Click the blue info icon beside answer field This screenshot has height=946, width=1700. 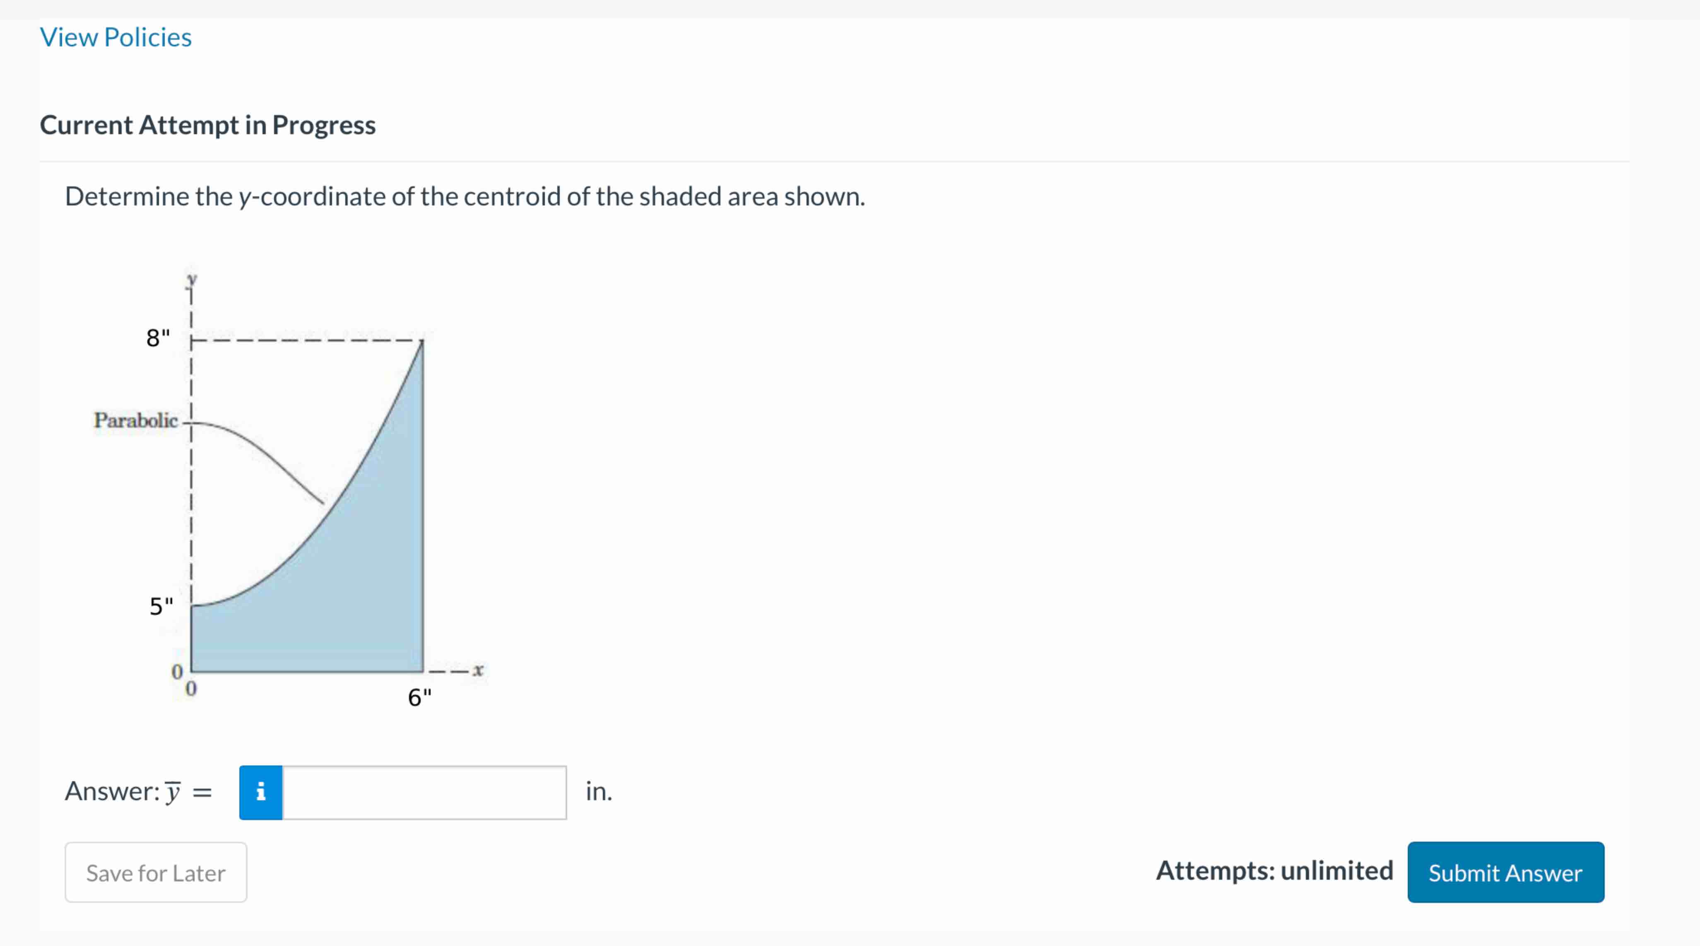pos(261,792)
